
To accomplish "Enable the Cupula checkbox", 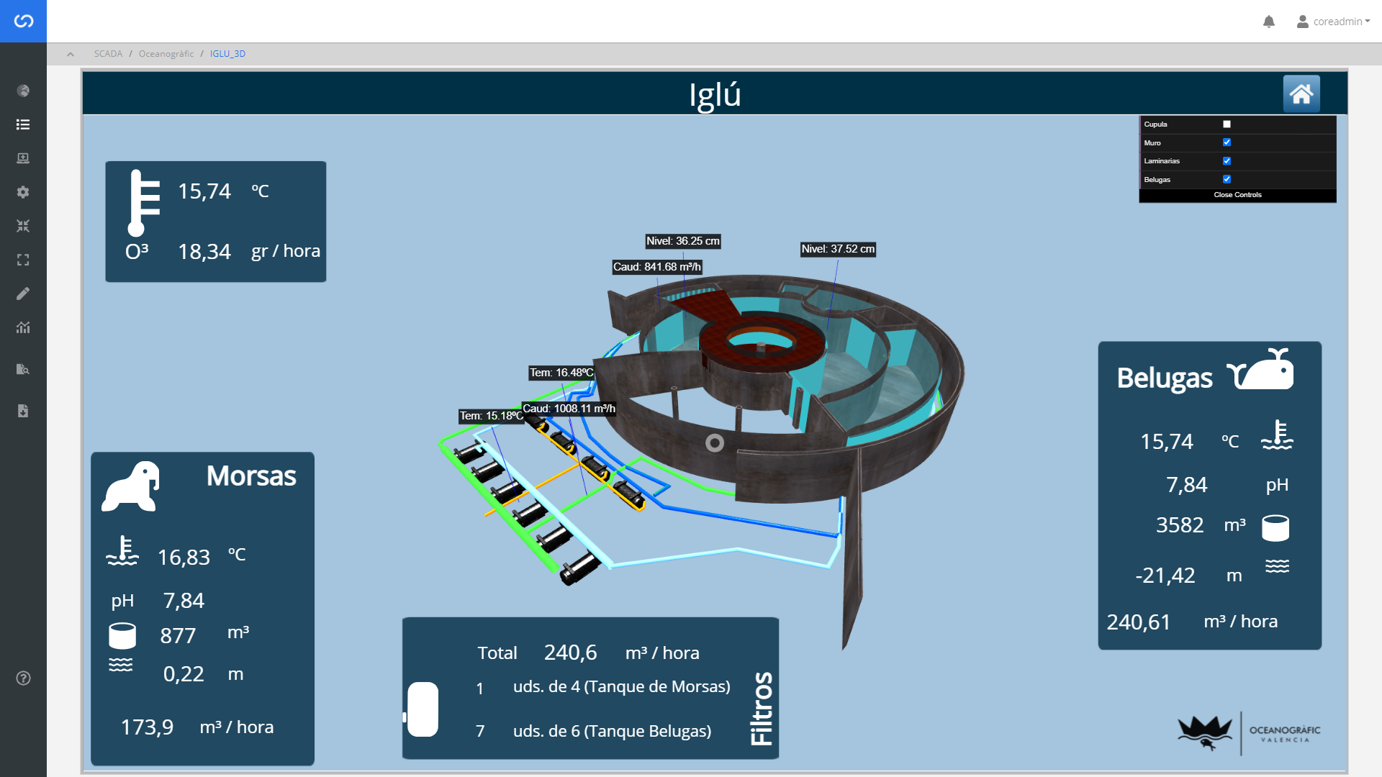I will pyautogui.click(x=1227, y=124).
